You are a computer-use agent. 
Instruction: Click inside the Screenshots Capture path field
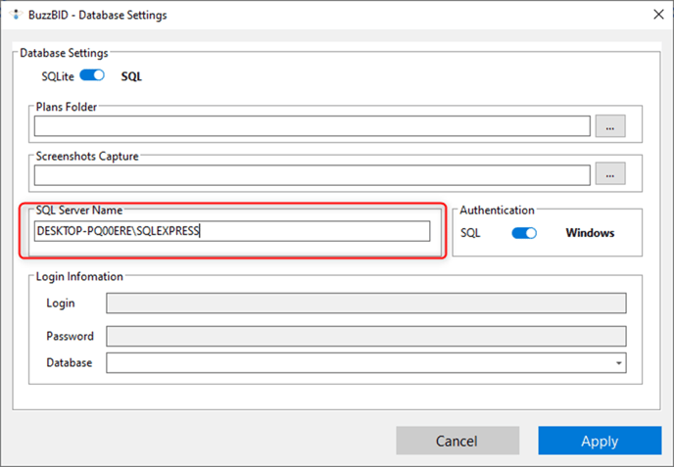[x=313, y=175]
